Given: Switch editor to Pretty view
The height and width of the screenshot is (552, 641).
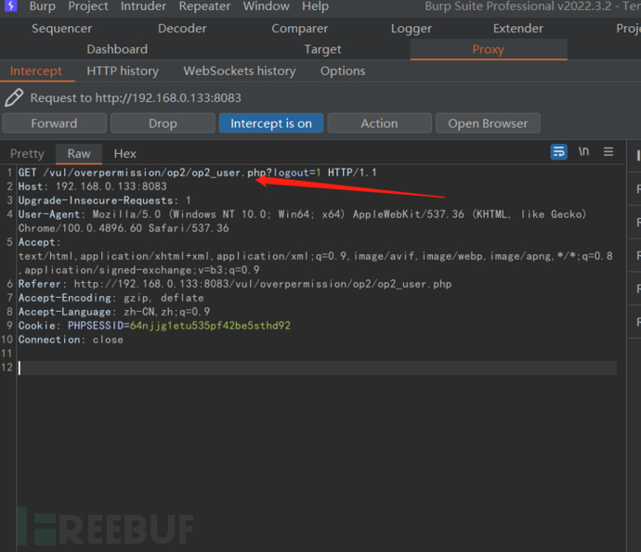Looking at the screenshot, I should (x=27, y=153).
